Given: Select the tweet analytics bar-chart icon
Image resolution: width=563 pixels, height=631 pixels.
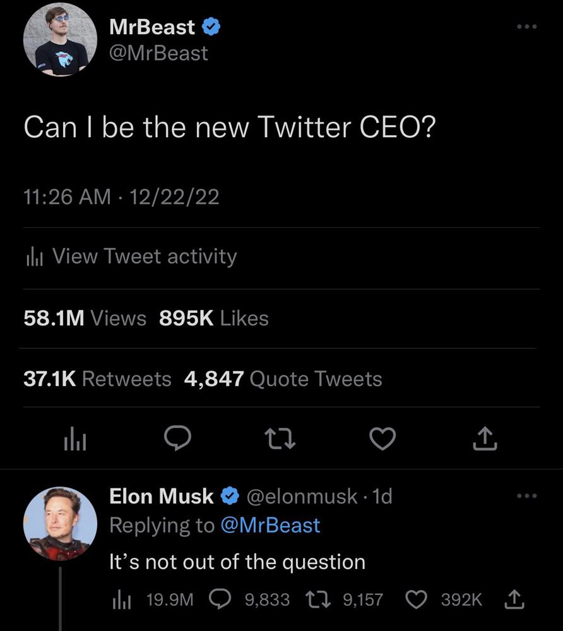Looking at the screenshot, I should point(76,439).
